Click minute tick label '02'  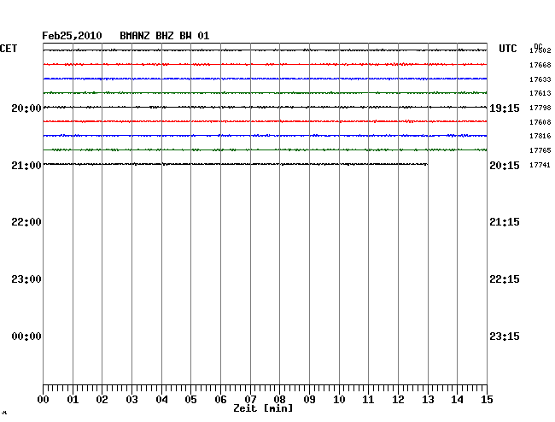pos(102,400)
